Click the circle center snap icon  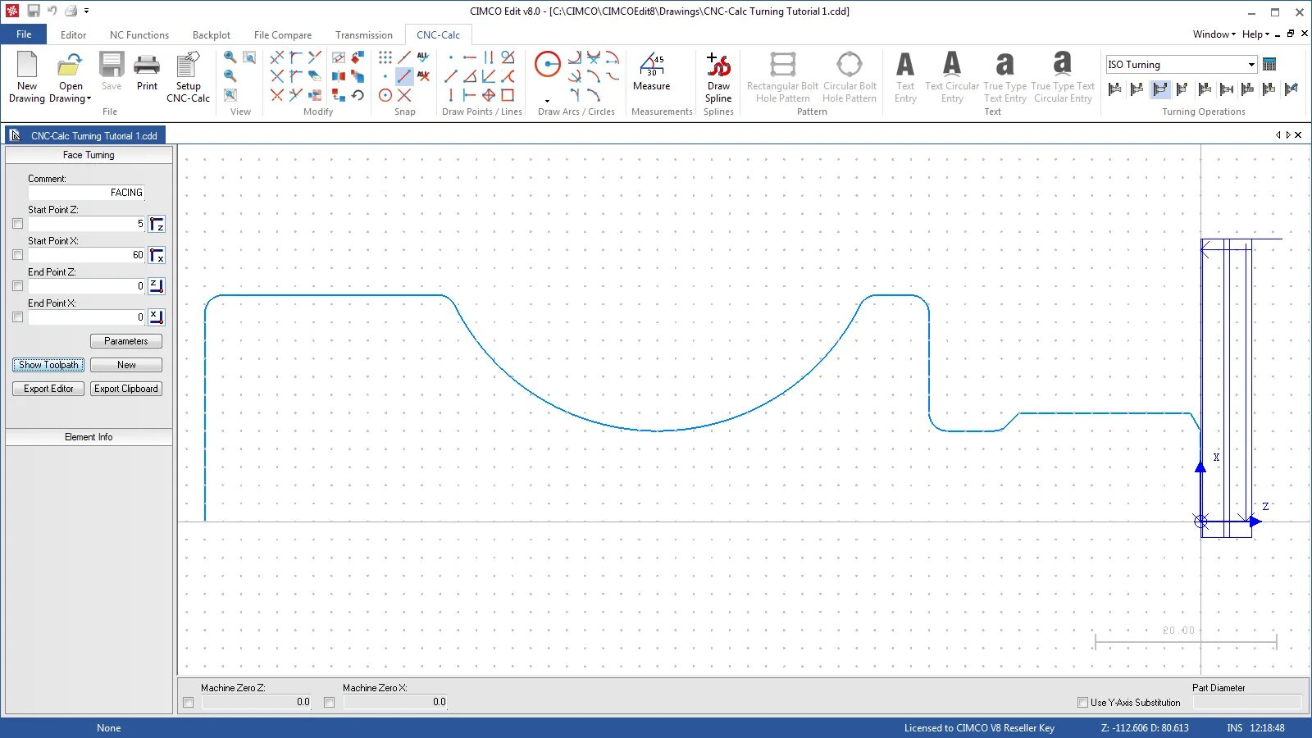click(x=385, y=95)
